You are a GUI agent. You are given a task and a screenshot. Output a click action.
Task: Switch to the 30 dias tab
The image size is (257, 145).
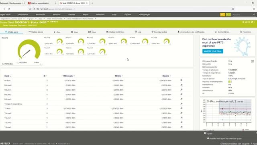[x=74, y=32]
